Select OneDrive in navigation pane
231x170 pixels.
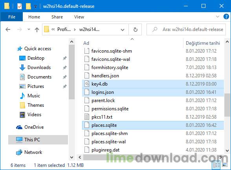click(34, 127)
